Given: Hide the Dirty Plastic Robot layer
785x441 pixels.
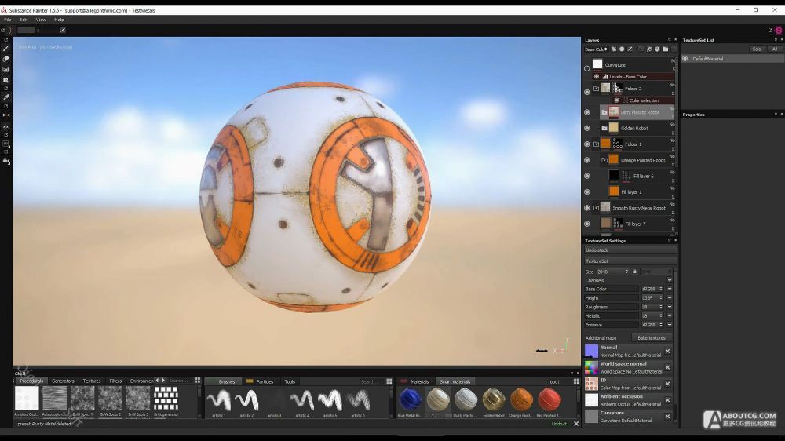Looking at the screenshot, I should coord(586,112).
